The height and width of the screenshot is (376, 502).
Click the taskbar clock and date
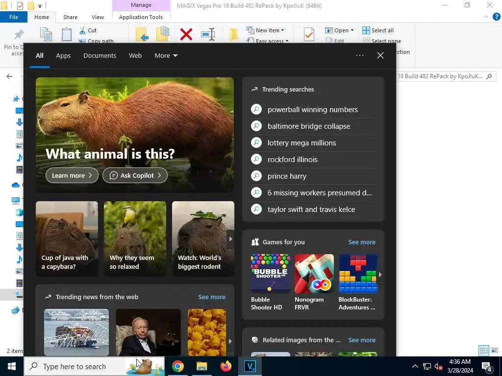(460, 366)
